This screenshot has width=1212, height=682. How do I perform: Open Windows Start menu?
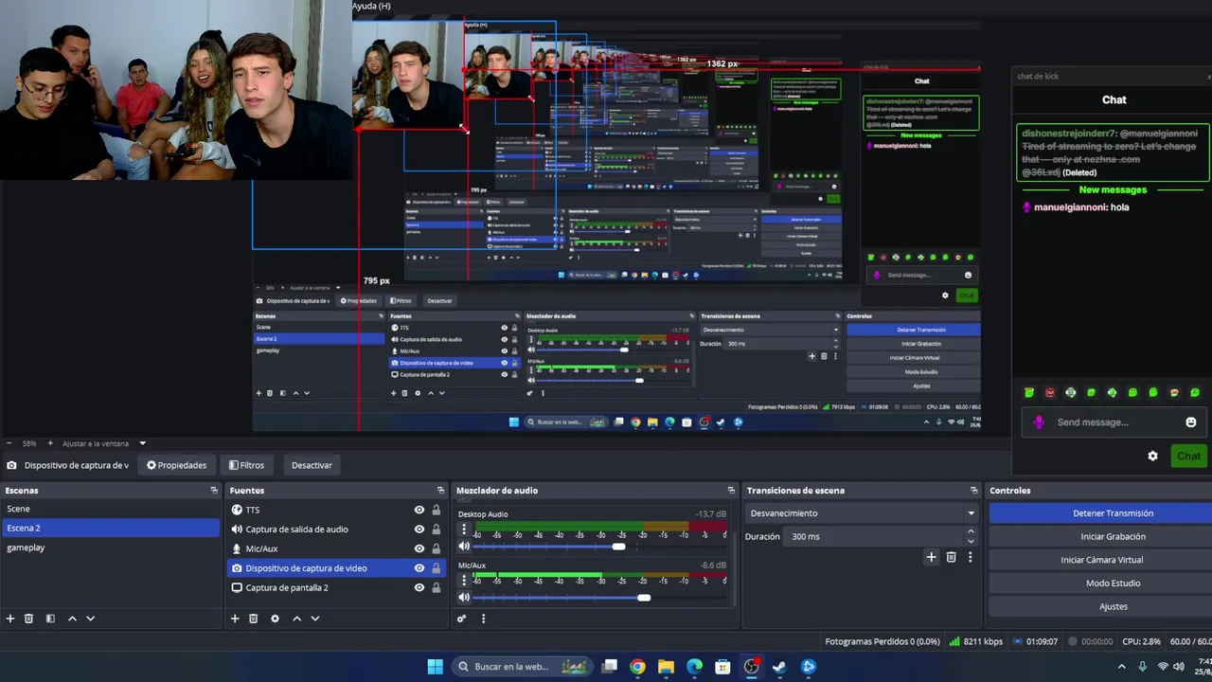pos(435,667)
